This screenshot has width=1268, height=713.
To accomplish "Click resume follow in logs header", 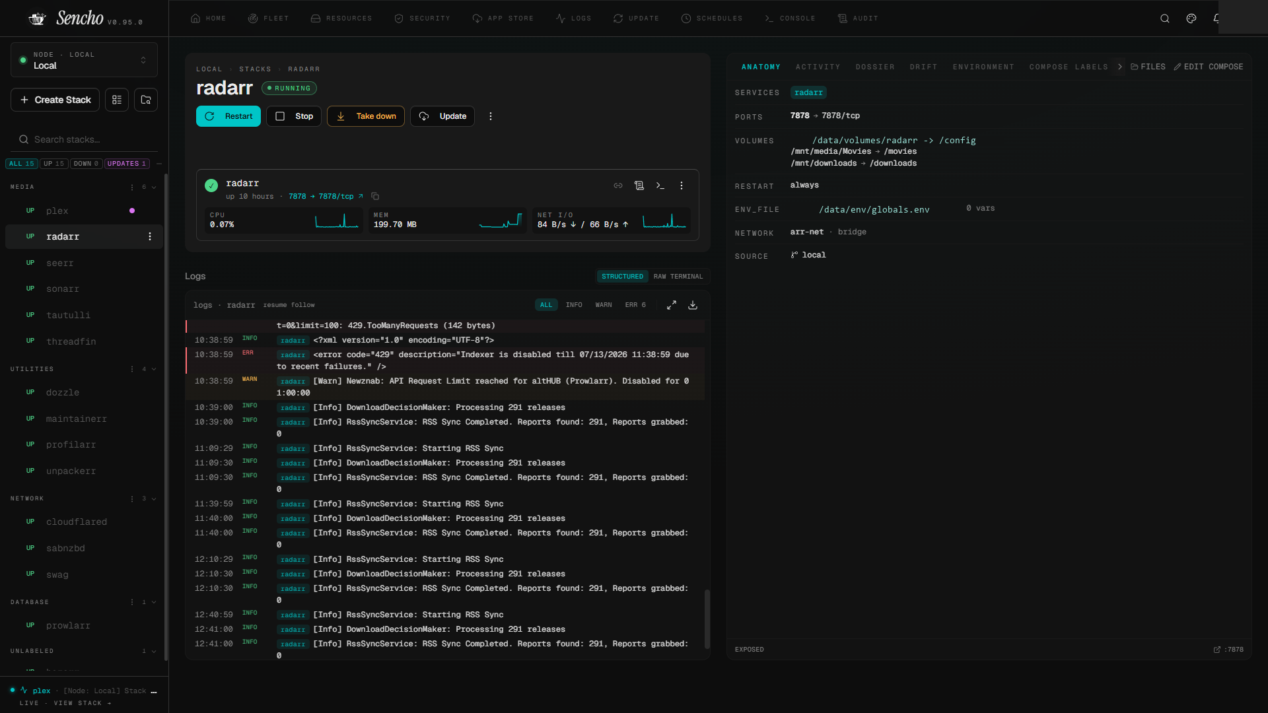I will coord(289,305).
